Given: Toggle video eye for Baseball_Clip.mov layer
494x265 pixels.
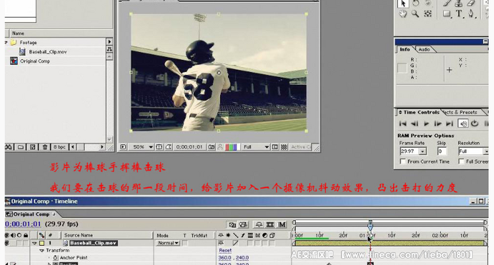Looking at the screenshot, I should point(7,243).
